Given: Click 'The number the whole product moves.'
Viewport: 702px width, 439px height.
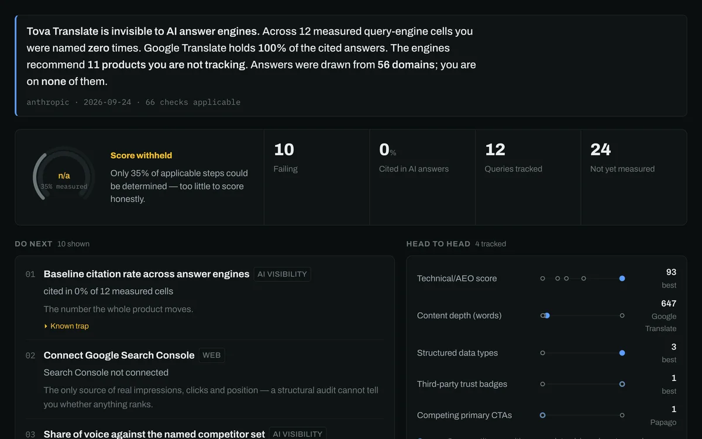Looking at the screenshot, I should click(118, 309).
